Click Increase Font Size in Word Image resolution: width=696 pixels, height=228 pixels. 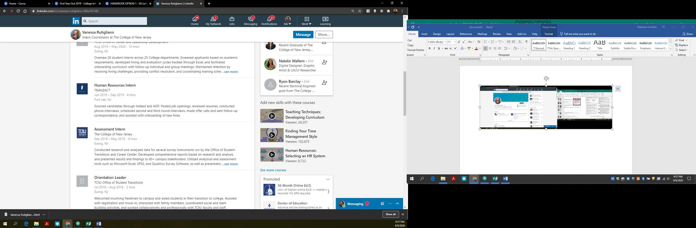(459, 42)
